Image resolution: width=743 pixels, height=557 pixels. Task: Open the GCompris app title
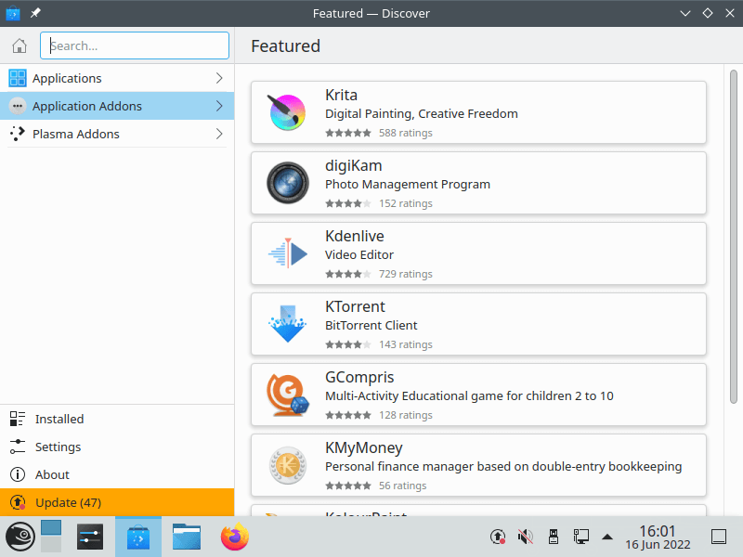pos(359,378)
